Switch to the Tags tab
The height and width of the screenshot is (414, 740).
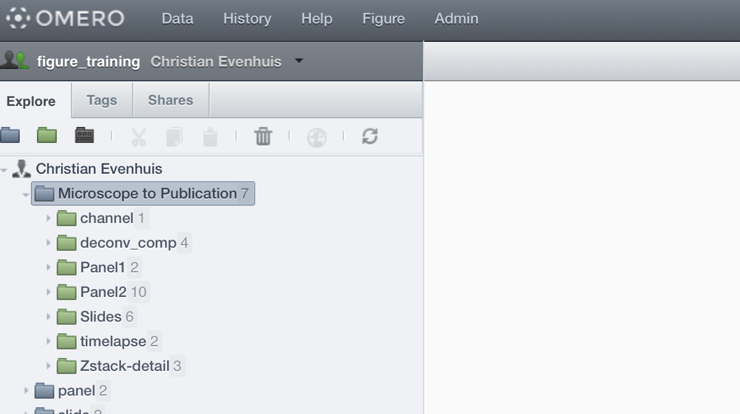(x=102, y=100)
